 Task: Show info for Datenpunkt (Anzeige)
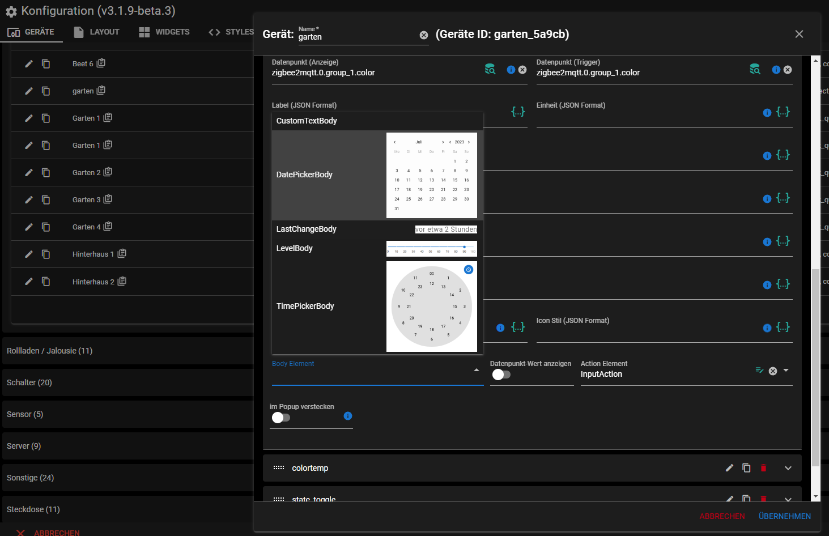click(511, 70)
